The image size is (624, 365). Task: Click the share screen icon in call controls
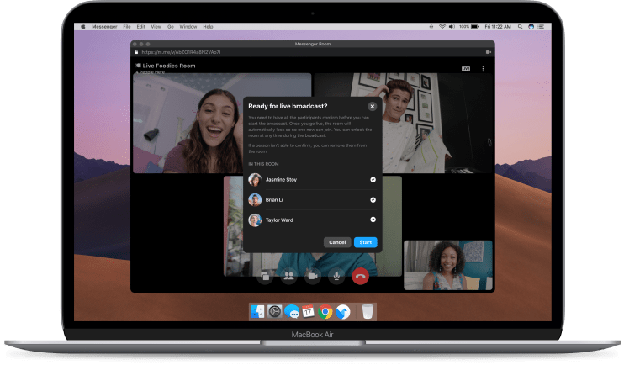[265, 276]
